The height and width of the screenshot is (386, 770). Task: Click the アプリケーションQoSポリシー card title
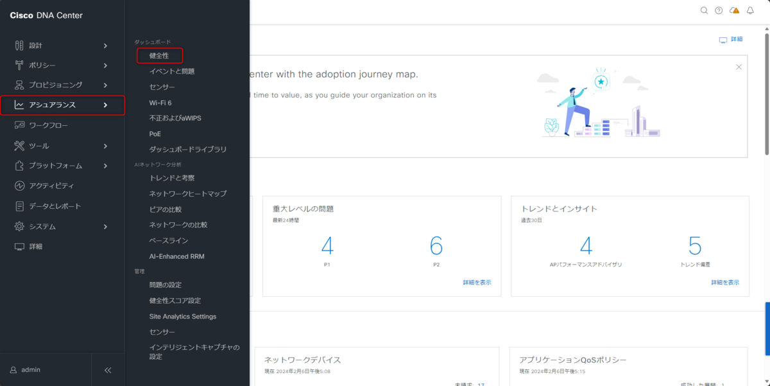(573, 360)
